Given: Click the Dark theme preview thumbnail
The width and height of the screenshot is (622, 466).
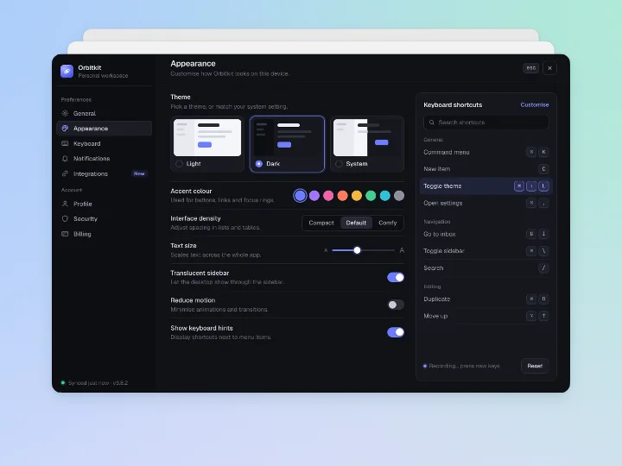Looking at the screenshot, I should (x=287, y=137).
